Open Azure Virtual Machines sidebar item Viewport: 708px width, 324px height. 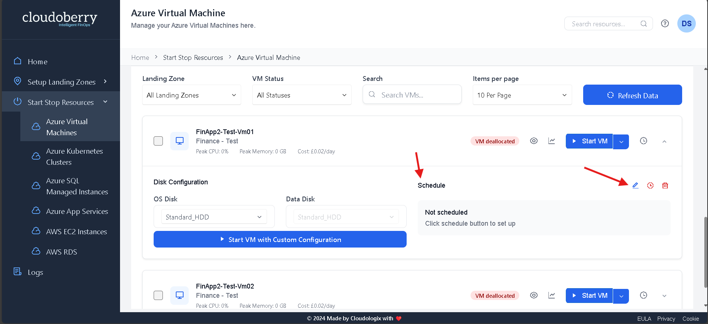[x=70, y=127]
